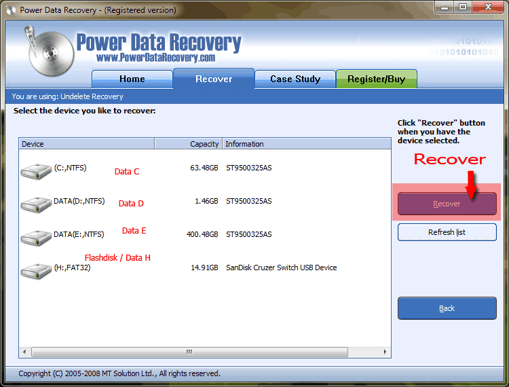Viewport: 509px width, 387px height.
Task: Click the Refresh list button
Action: (x=447, y=232)
